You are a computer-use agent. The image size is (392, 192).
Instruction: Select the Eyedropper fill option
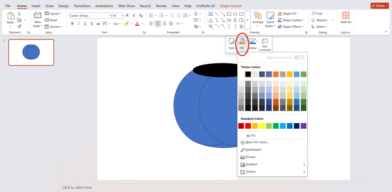tap(253, 149)
